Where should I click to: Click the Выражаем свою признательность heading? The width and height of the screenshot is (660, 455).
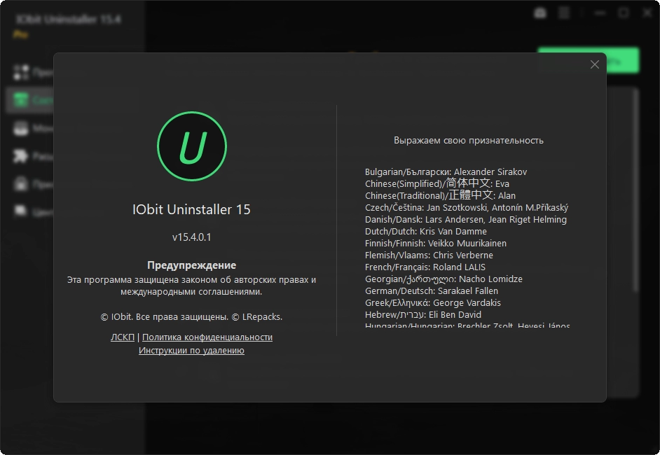coord(469,140)
